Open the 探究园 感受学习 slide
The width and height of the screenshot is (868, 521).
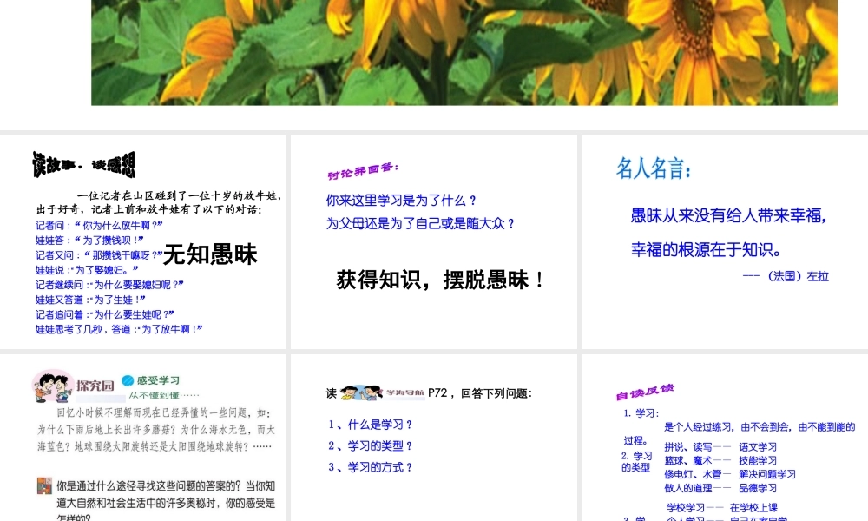tap(143, 438)
